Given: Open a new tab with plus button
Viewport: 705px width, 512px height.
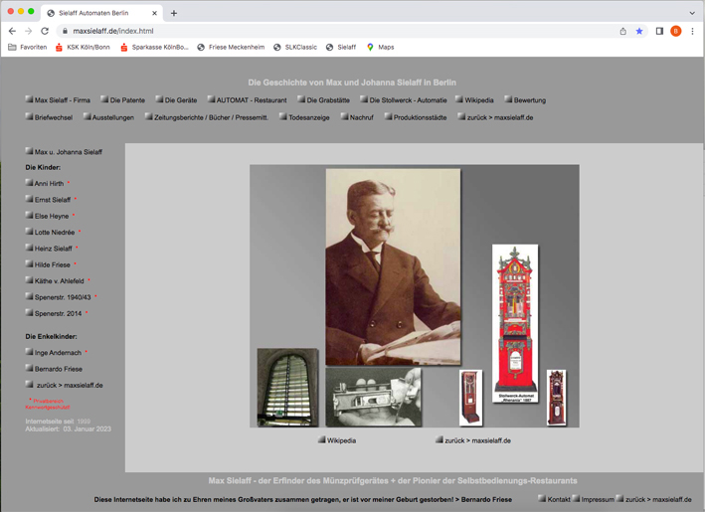Looking at the screenshot, I should [174, 13].
